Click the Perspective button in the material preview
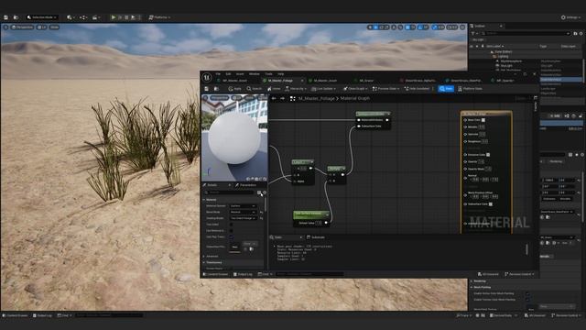This screenshot has width=586, height=330. pyautogui.click(x=219, y=98)
